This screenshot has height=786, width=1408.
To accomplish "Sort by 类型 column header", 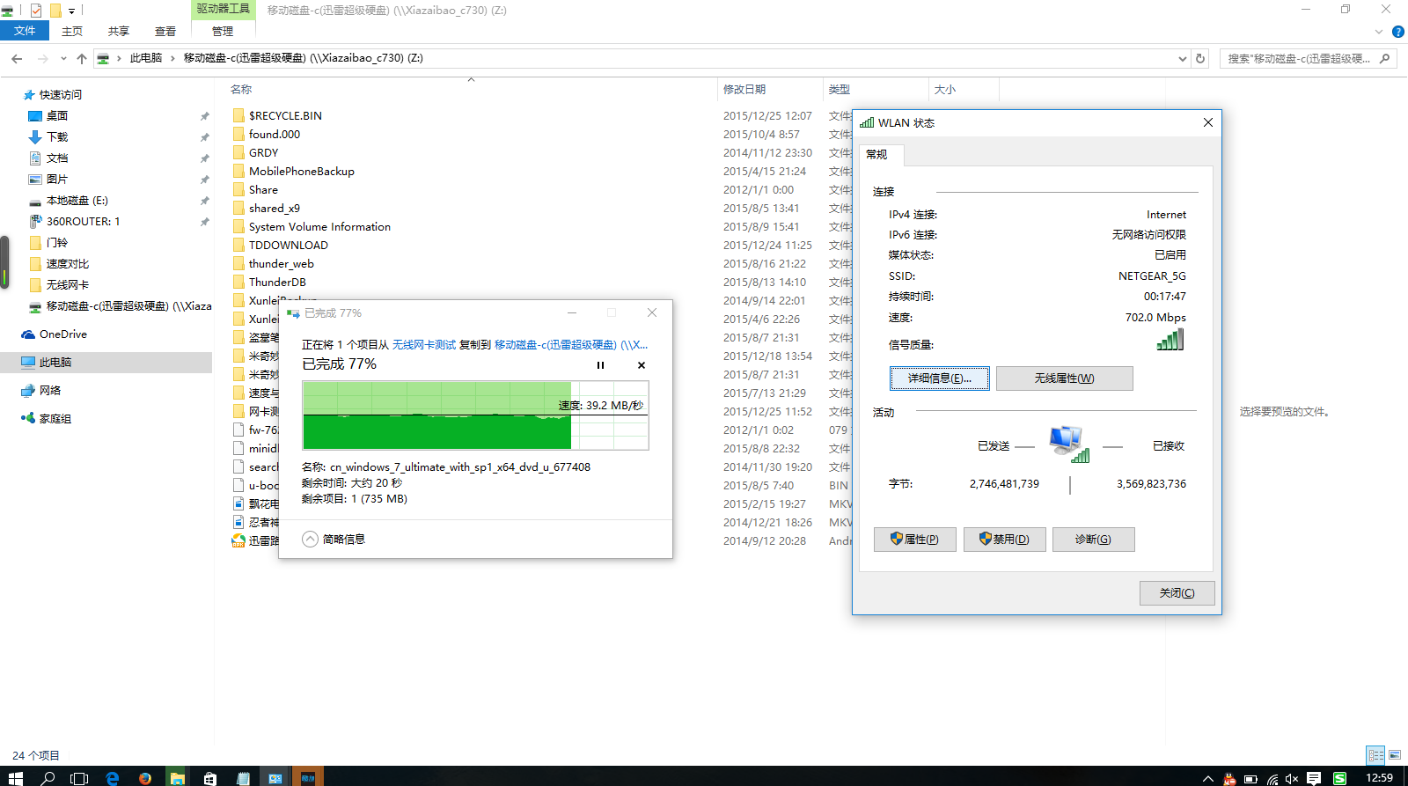I will [x=840, y=90].
